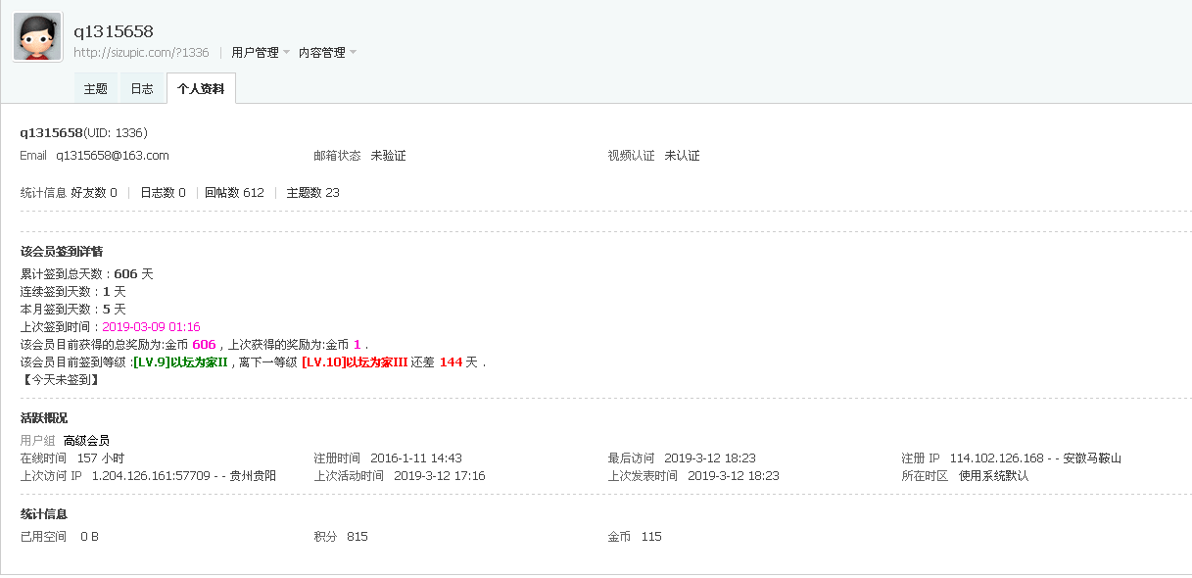Click the q1315658 username heading at top
Viewport: 1192px width, 578px height.
(x=114, y=31)
